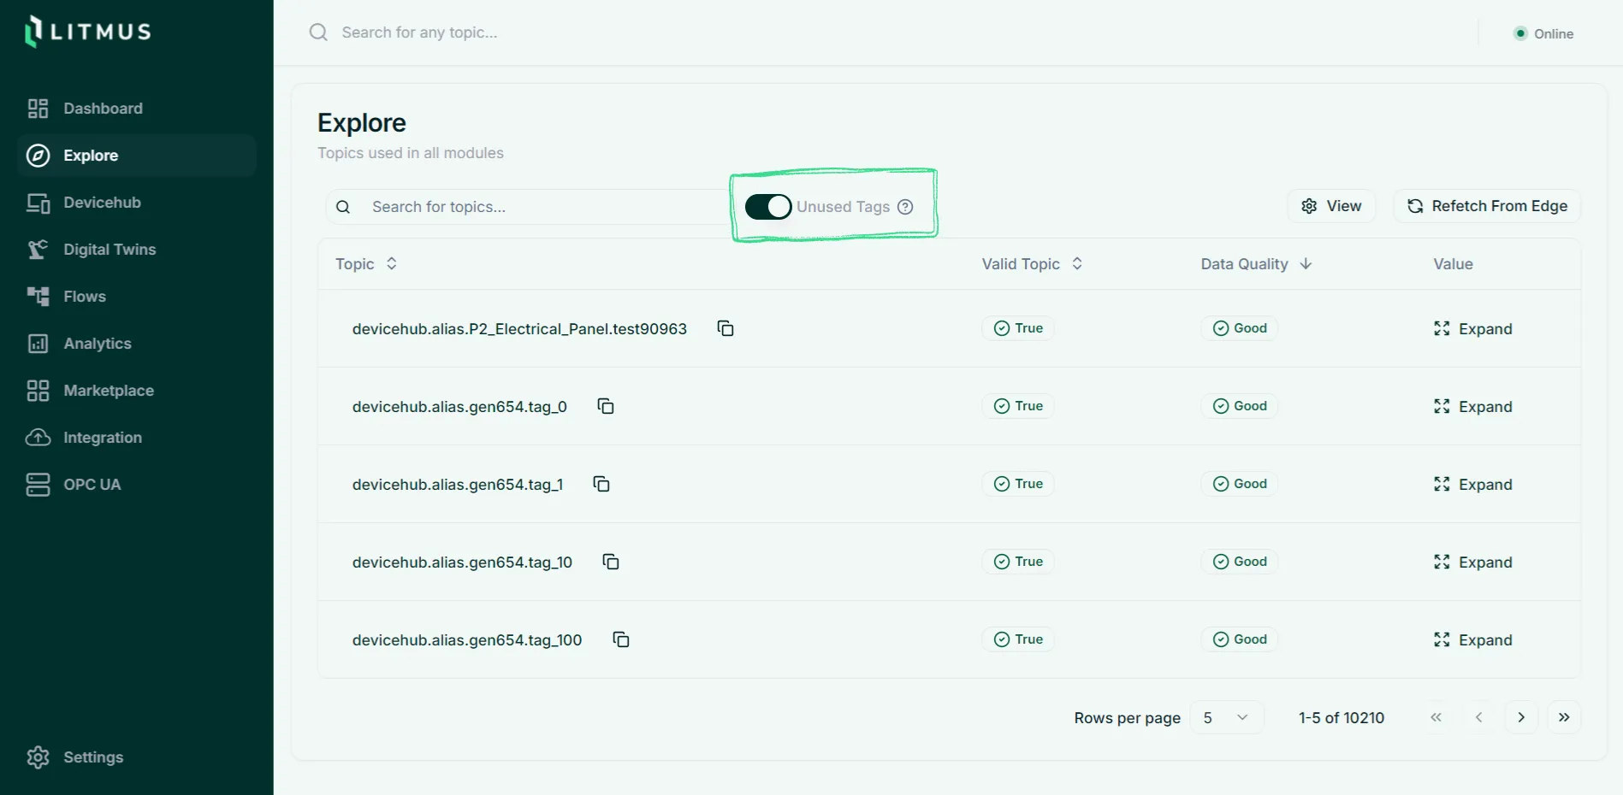Click the True badge for gen654.tag_0
Screen dimensions: 1623x795
click(x=1018, y=406)
